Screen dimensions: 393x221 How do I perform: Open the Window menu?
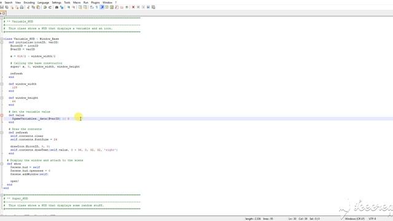click(x=107, y=2)
